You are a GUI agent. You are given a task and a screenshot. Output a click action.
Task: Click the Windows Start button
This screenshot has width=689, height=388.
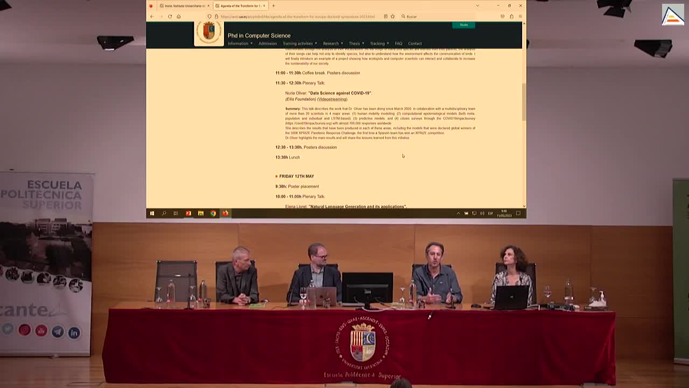point(152,213)
